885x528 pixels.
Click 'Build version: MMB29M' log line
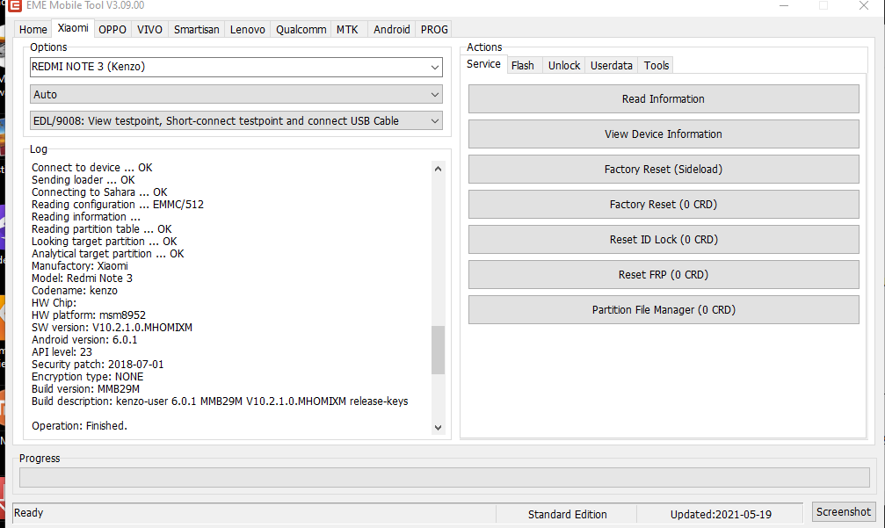86,389
